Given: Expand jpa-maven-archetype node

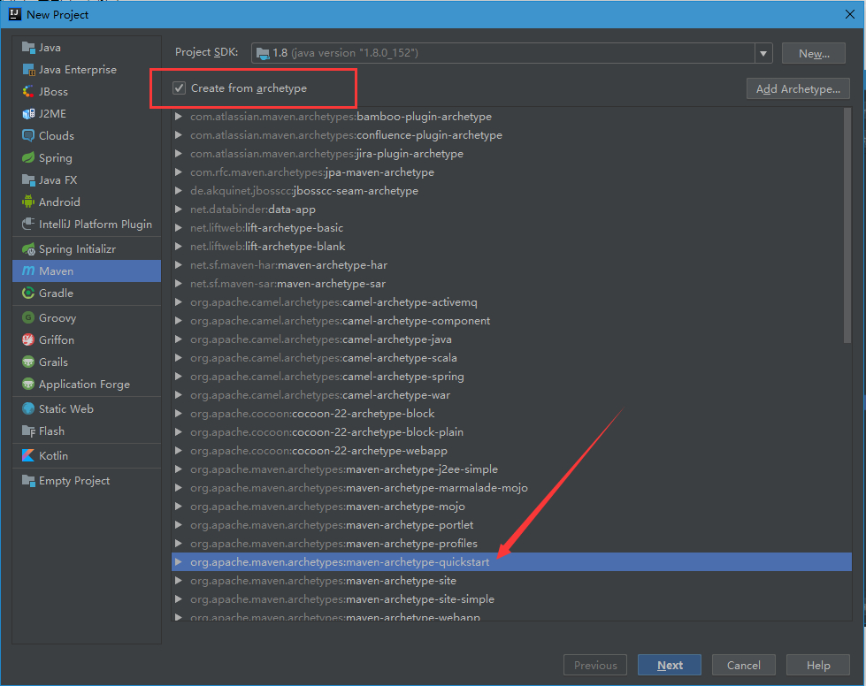Looking at the screenshot, I should click(x=179, y=172).
